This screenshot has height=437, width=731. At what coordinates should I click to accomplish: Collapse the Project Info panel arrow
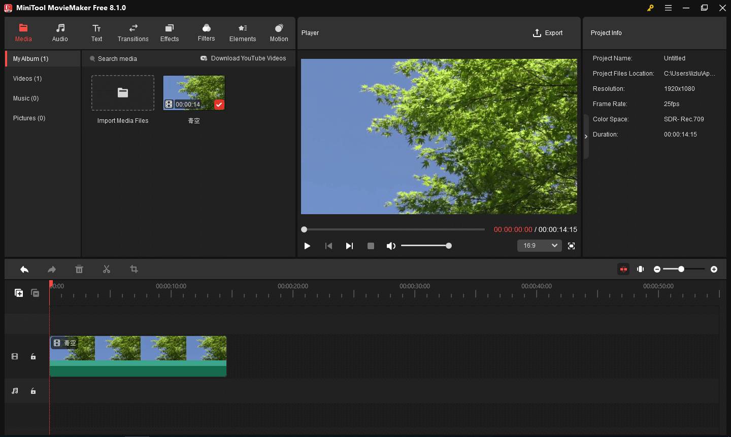click(586, 137)
